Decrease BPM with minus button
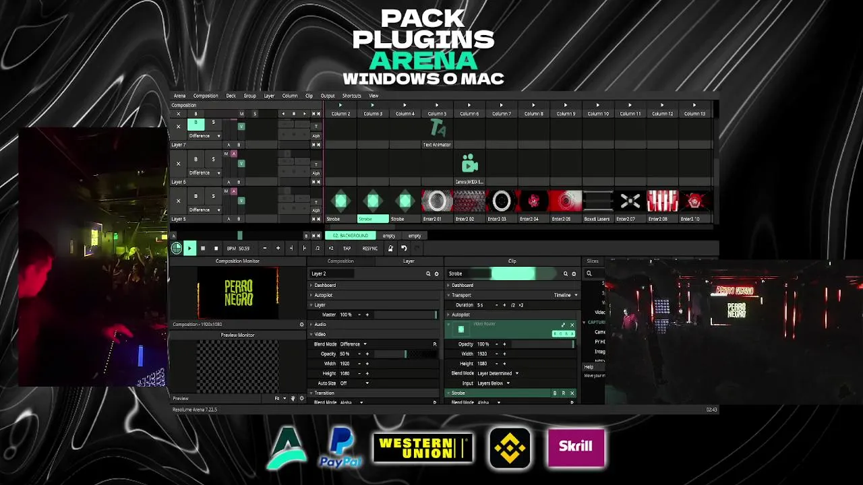 pyautogui.click(x=264, y=249)
